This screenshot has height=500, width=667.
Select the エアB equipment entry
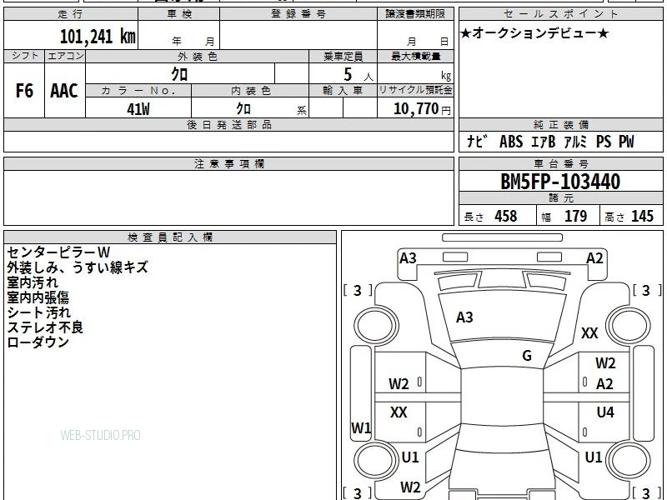click(x=544, y=142)
